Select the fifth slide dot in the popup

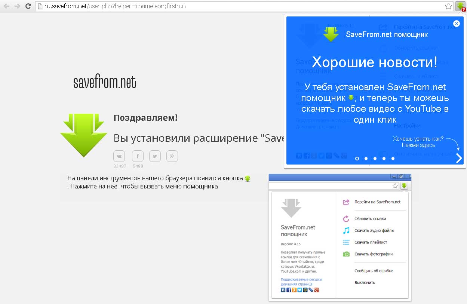point(393,159)
